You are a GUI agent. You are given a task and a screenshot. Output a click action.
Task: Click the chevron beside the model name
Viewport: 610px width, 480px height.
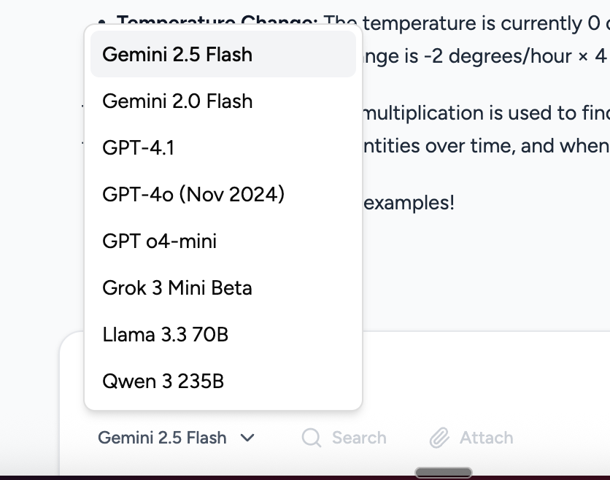tap(247, 438)
